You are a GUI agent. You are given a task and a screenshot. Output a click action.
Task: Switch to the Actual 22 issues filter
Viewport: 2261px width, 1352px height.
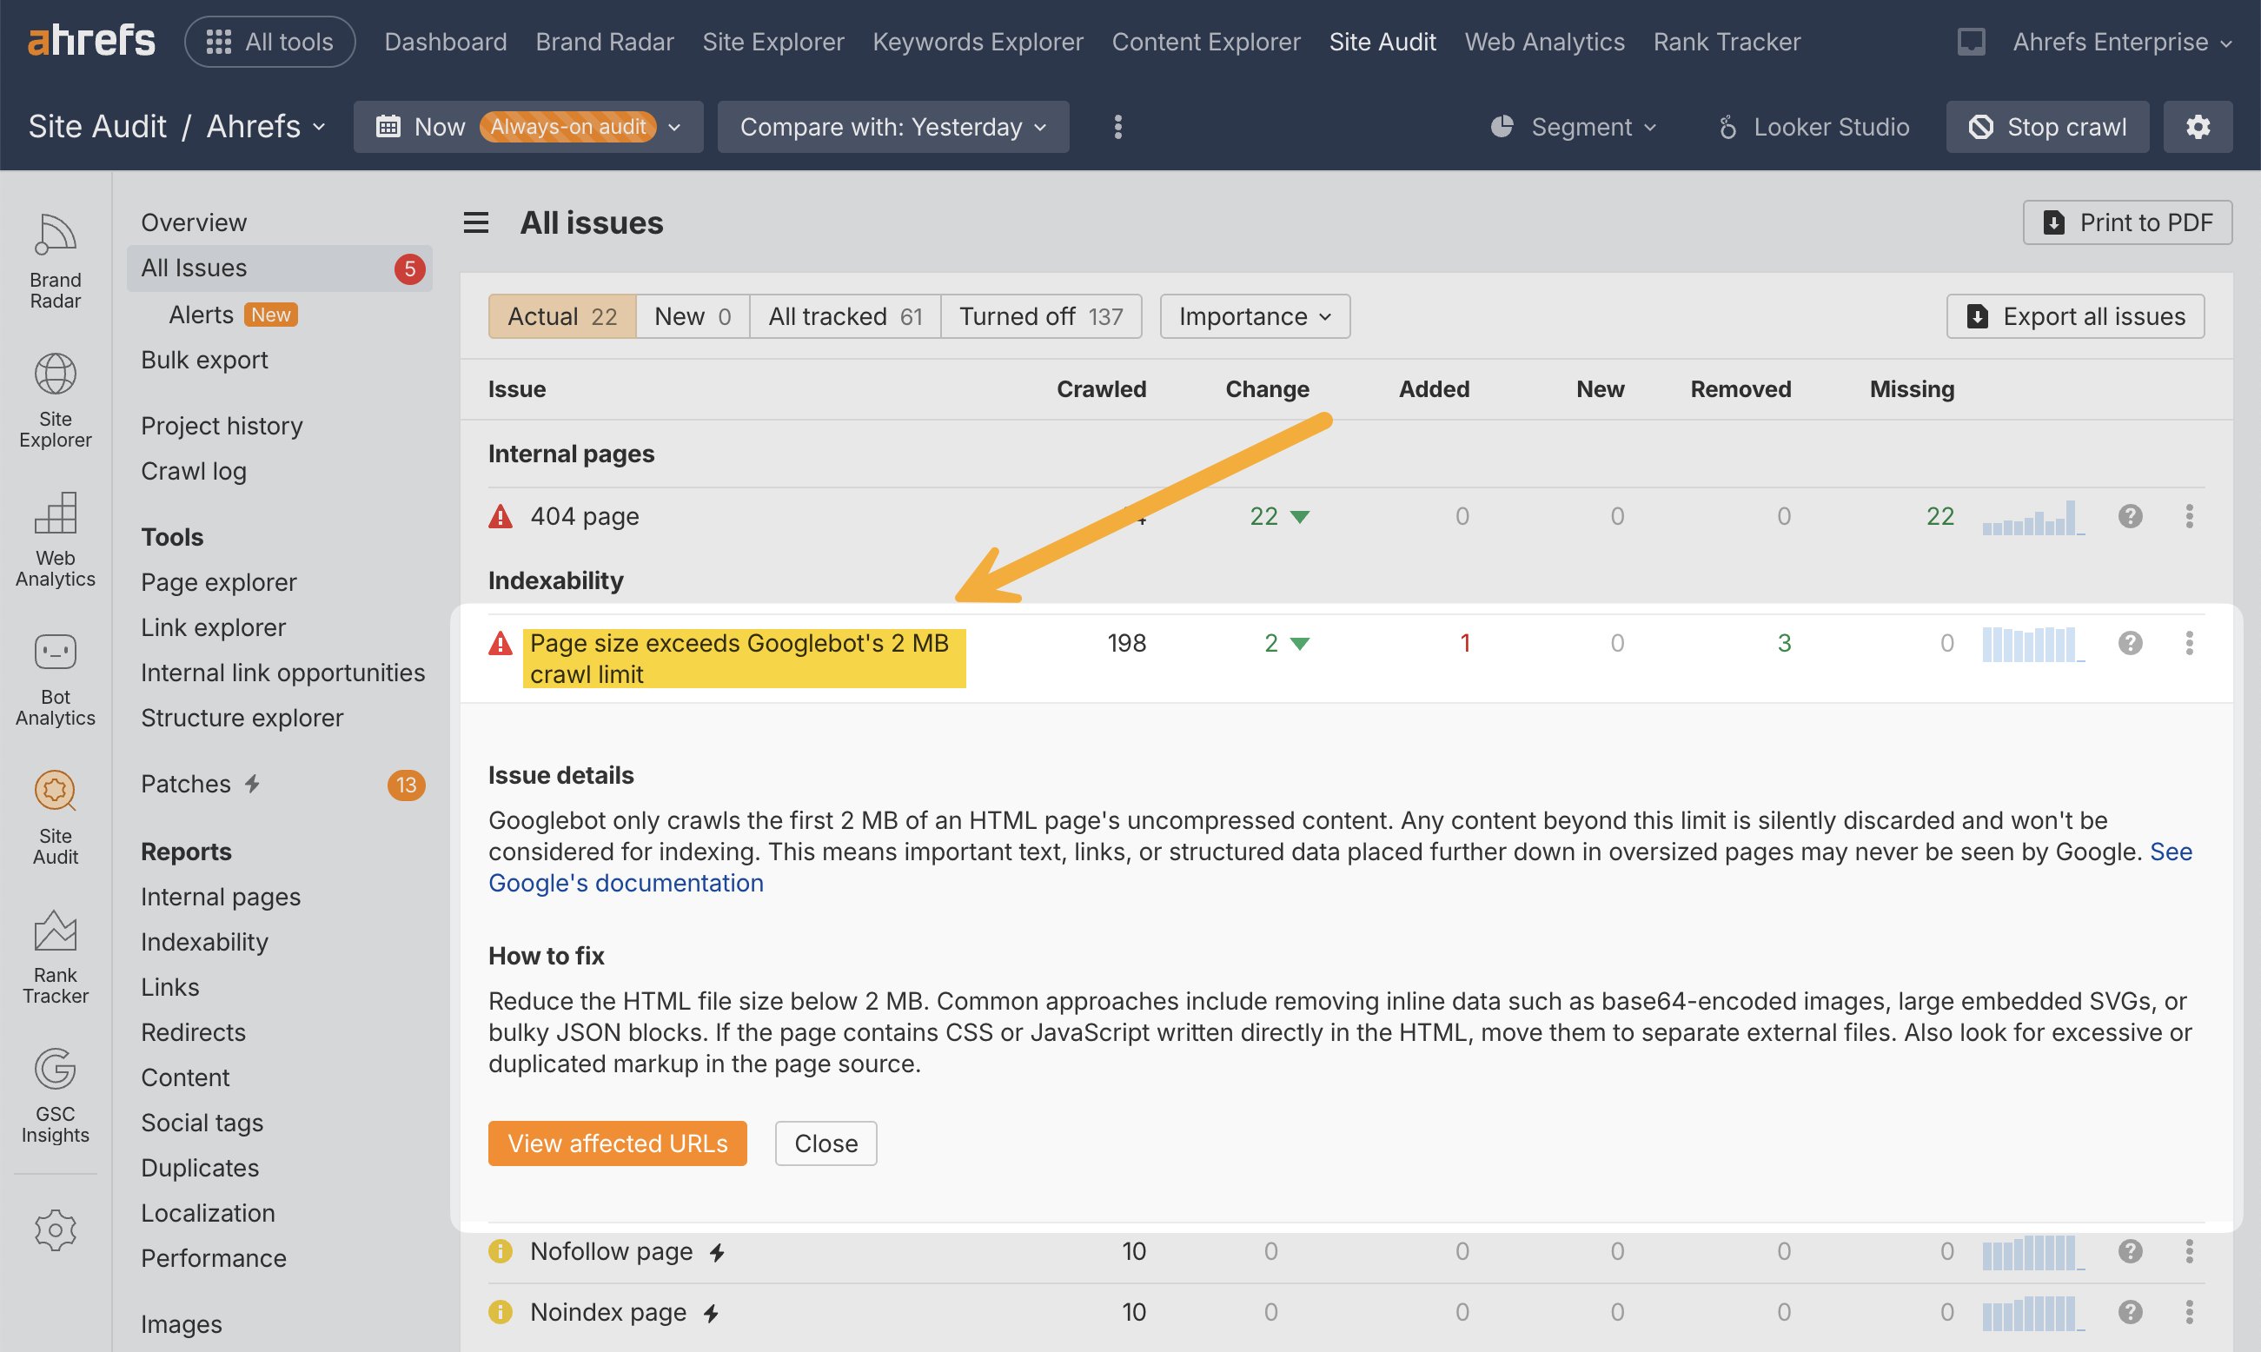[561, 316]
